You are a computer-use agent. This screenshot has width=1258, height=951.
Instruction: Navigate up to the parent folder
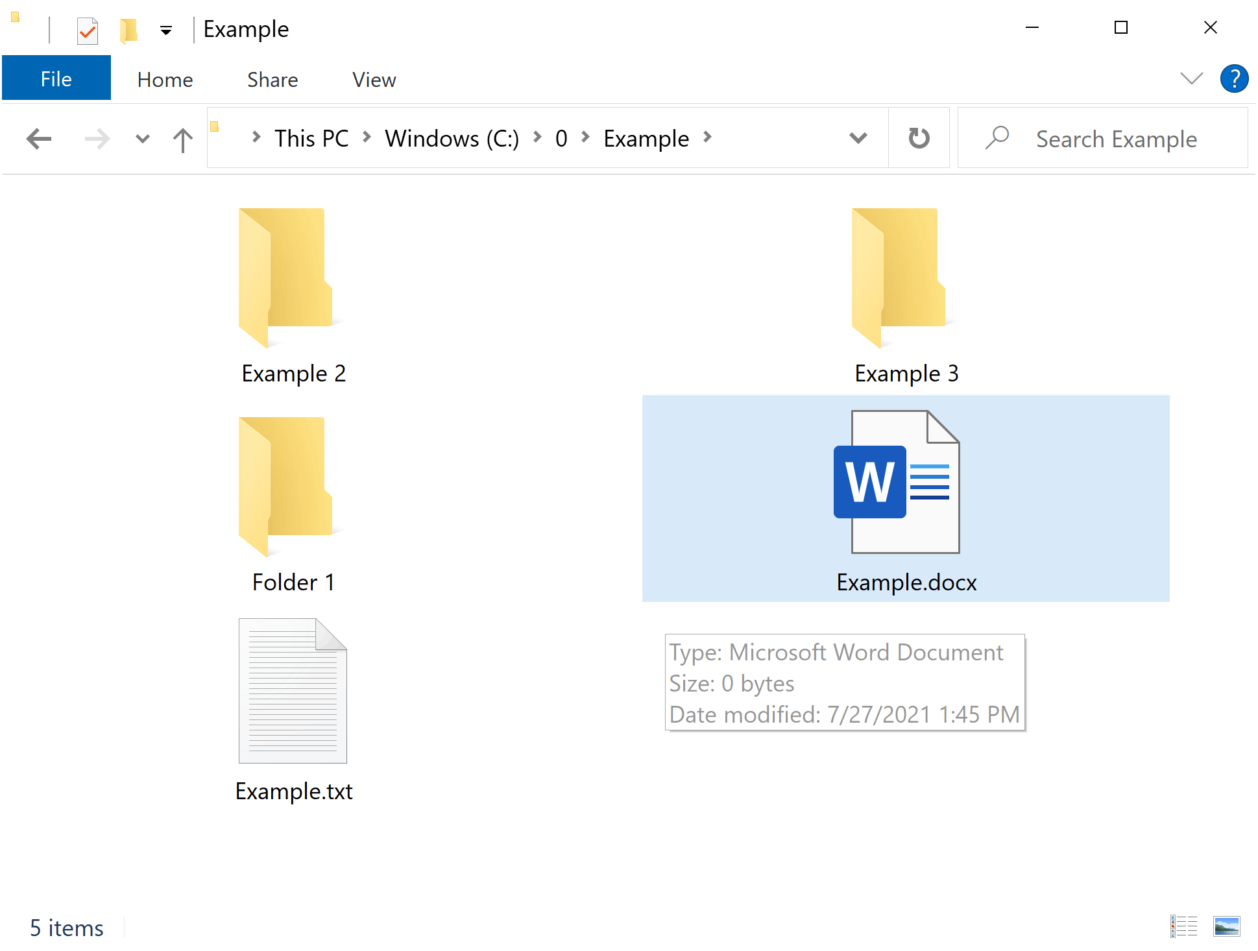(x=182, y=138)
